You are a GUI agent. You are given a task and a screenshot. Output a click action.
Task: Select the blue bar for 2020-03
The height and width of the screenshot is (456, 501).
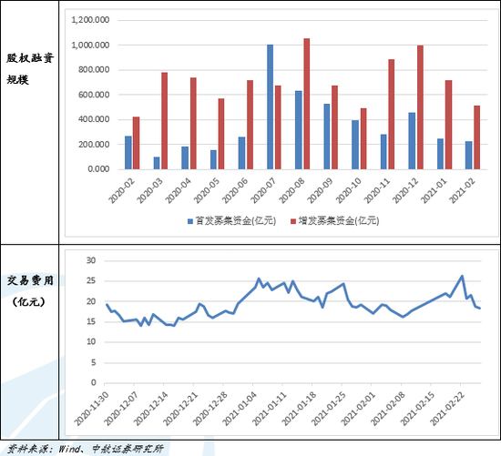[x=157, y=163]
